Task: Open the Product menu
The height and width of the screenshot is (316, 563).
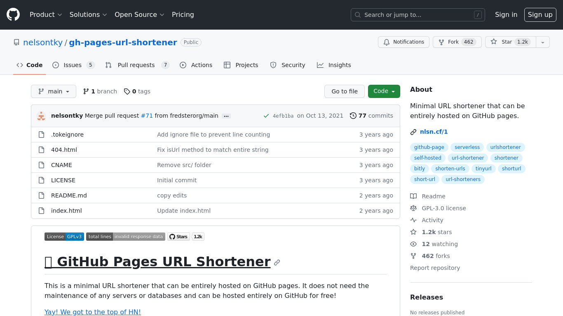Action: (46, 15)
